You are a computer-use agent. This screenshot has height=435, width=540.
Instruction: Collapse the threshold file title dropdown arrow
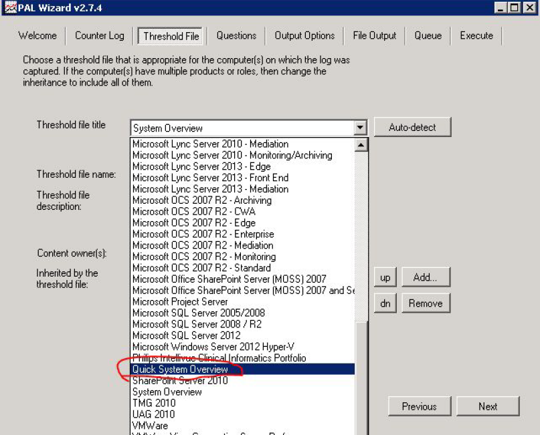point(361,128)
